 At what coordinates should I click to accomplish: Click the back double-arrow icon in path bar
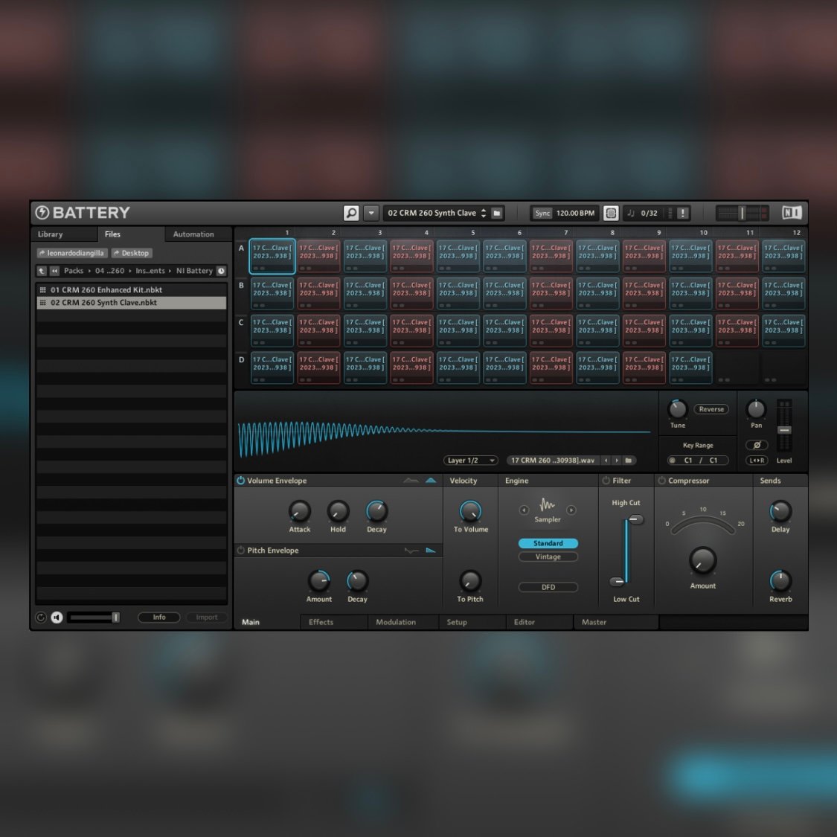54,271
